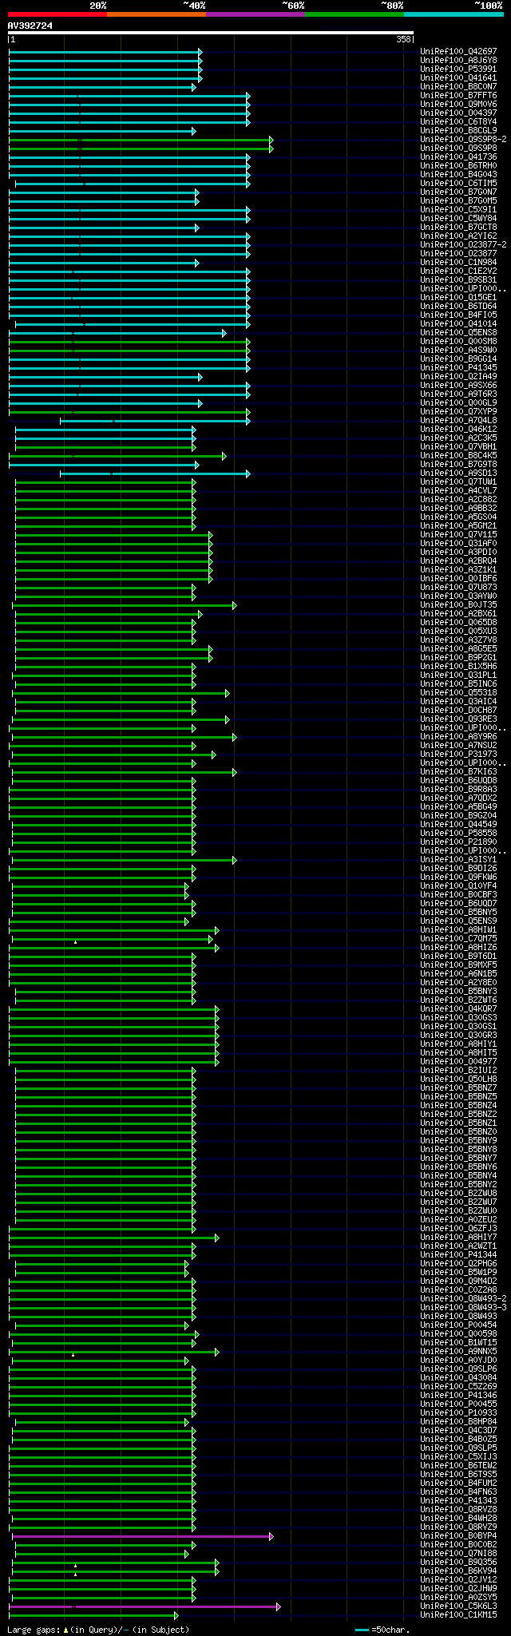Select label UniRef100_Q55318
Viewport: 511px width, 1636px height.
458,693
